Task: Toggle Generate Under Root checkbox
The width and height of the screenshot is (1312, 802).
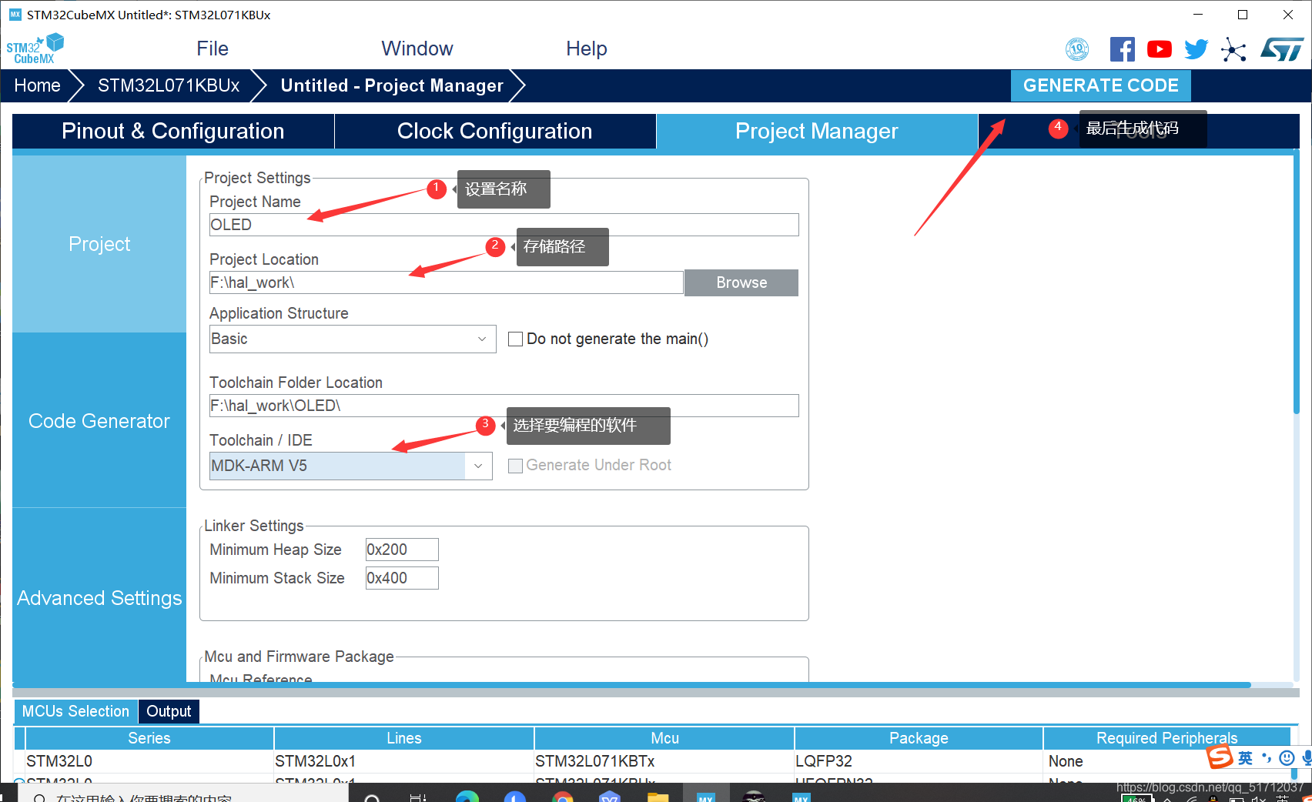Action: (516, 466)
